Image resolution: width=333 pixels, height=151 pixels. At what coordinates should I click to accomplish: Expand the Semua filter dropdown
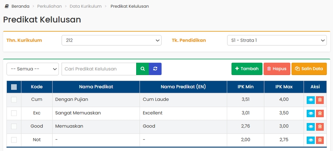click(x=33, y=69)
